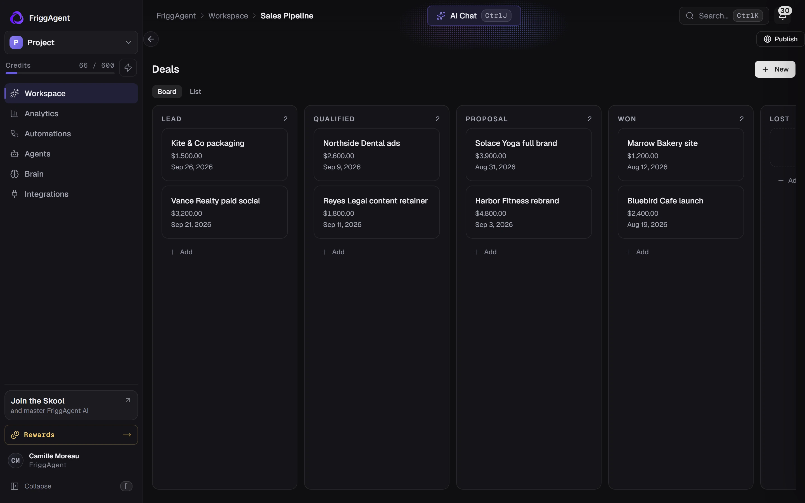Image resolution: width=805 pixels, height=503 pixels.
Task: Click the PROPOSAL column header
Action: tap(487, 119)
